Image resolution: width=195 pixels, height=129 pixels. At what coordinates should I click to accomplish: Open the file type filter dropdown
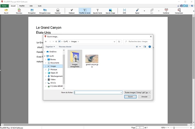pos(137,92)
